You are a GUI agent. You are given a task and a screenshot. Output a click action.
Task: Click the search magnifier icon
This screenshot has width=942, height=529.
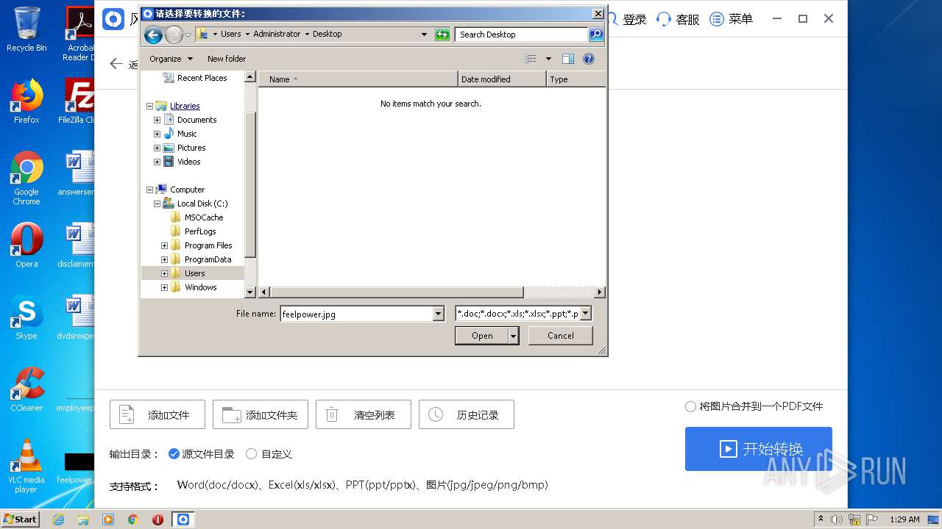[x=596, y=35]
